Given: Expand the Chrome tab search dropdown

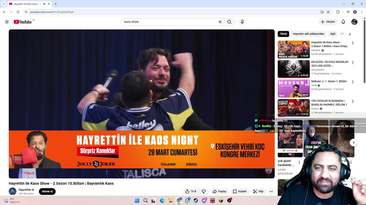Looking at the screenshot, I should coord(4,4).
